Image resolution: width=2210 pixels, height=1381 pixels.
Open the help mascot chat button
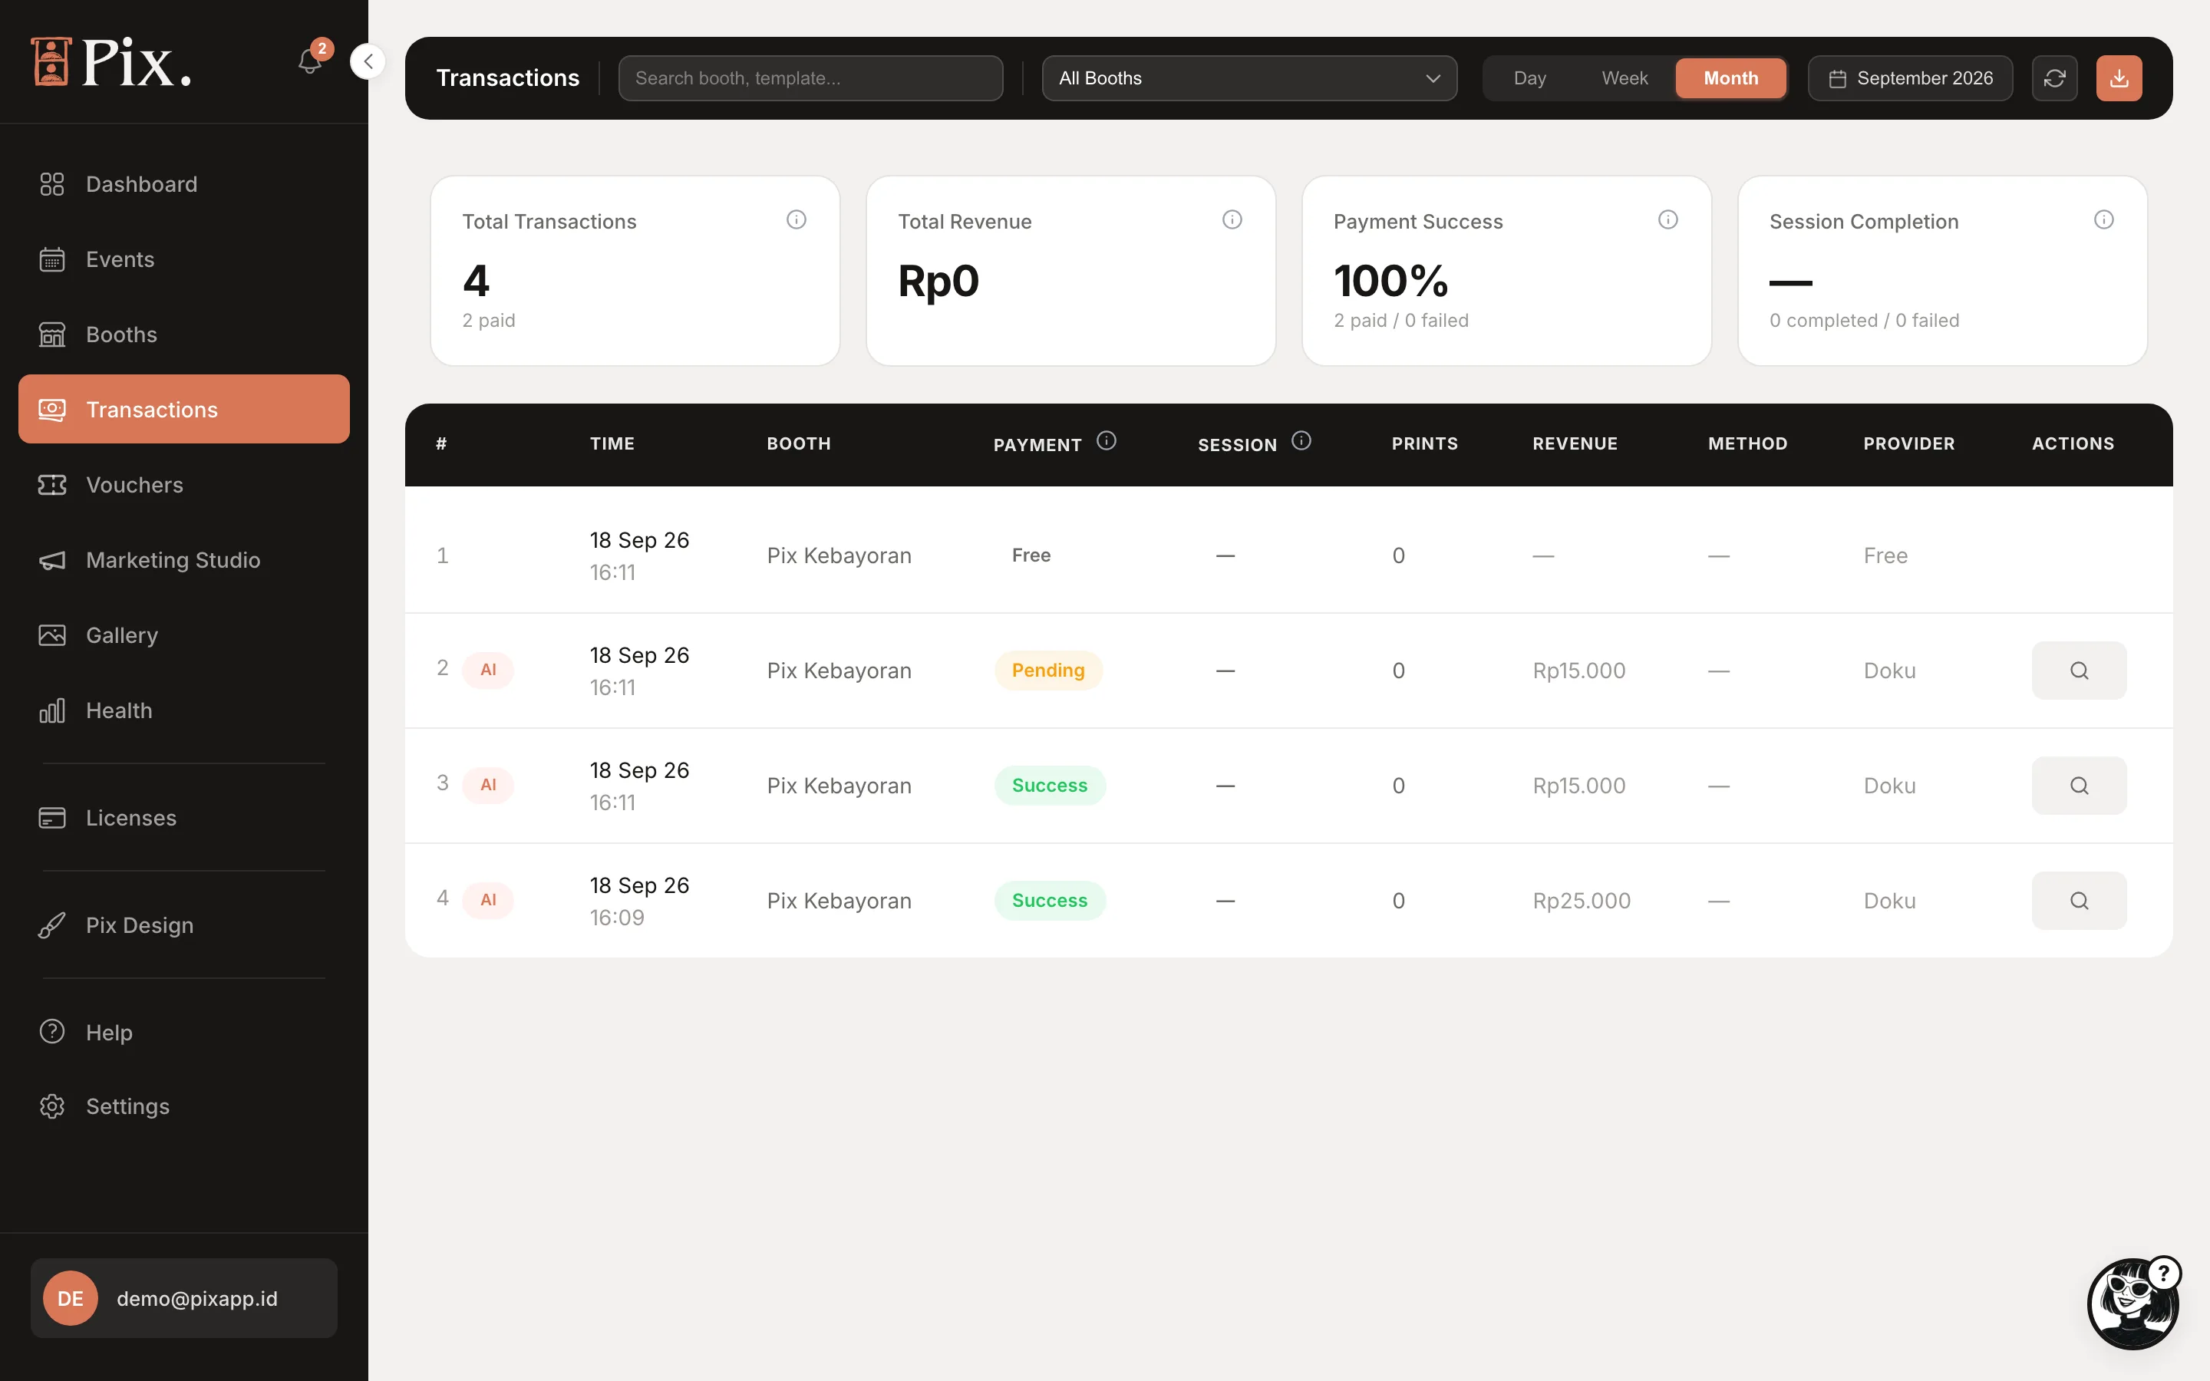(x=2132, y=1304)
